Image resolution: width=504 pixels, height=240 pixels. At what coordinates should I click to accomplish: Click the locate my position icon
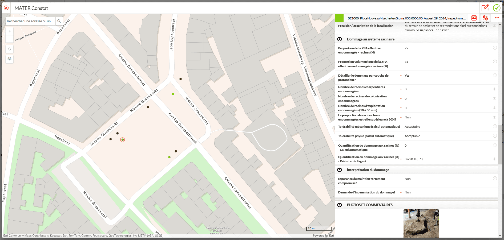[x=10, y=49]
